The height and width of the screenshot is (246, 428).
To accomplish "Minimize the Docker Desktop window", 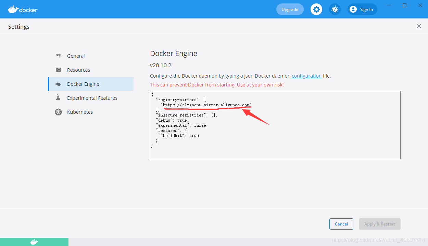I will [x=389, y=5].
